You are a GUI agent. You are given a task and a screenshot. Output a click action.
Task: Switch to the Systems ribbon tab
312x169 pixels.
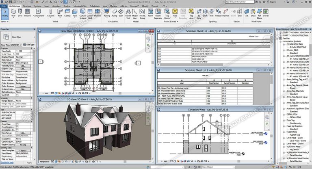38,6
